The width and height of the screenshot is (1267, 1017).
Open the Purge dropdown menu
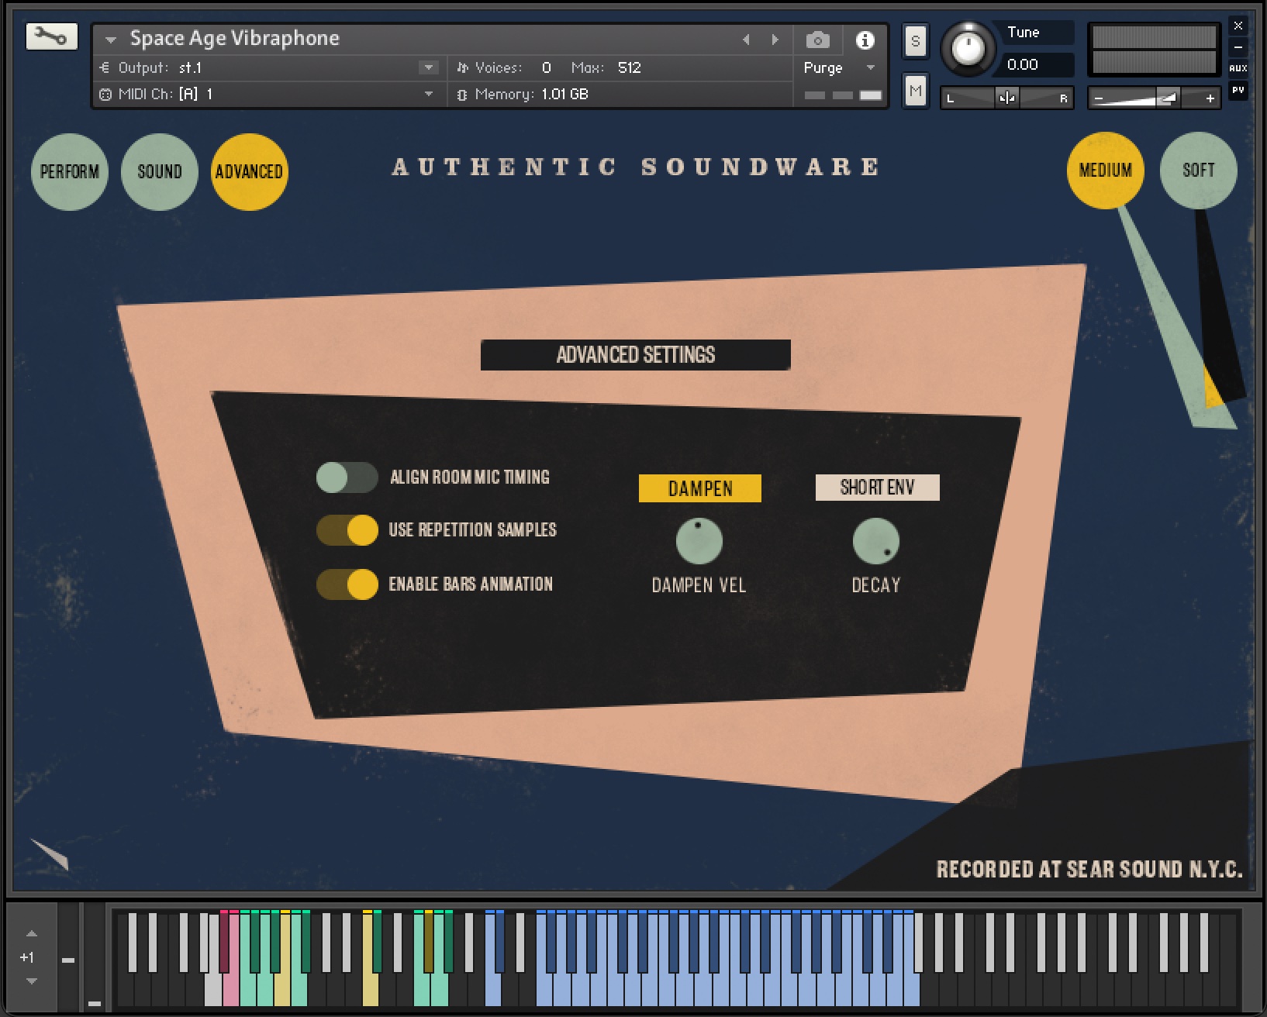point(840,67)
